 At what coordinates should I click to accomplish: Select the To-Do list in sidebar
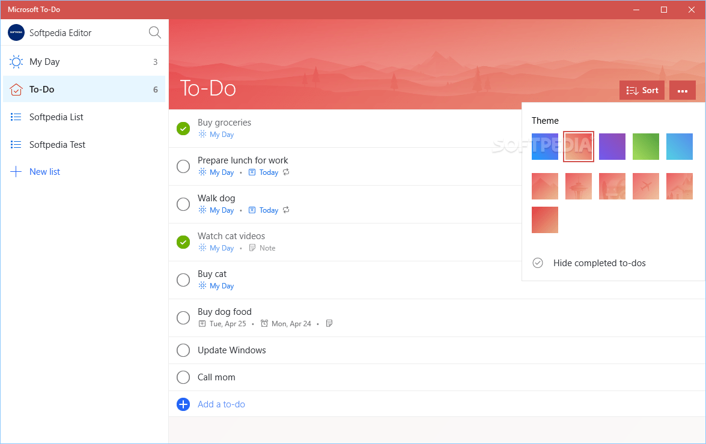tap(84, 89)
